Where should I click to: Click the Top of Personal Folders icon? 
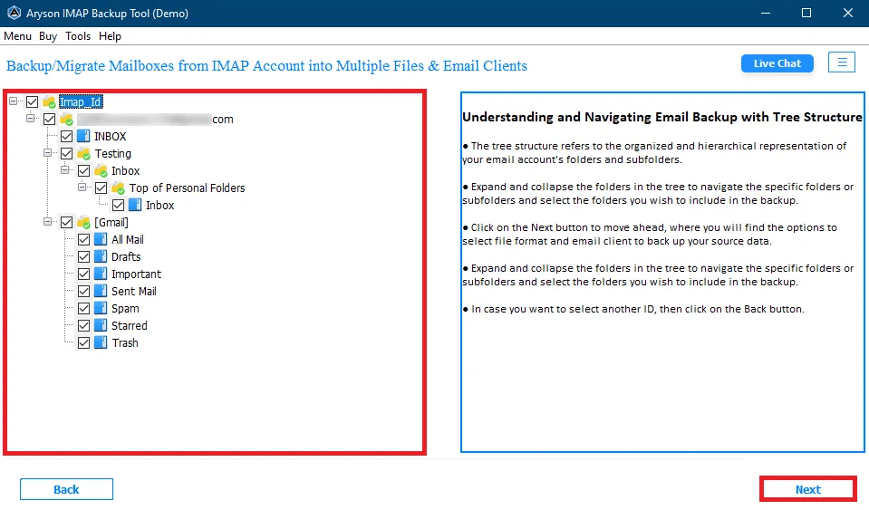click(118, 188)
